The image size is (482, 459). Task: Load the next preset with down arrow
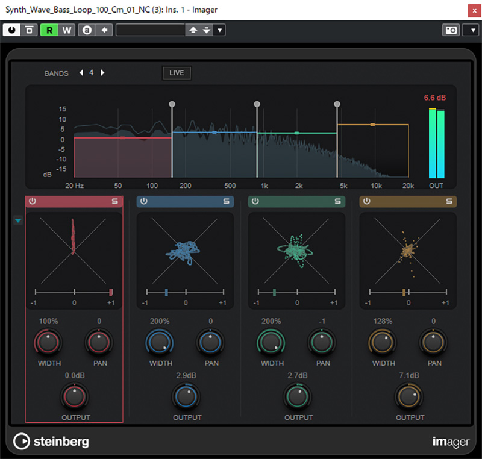207,30
